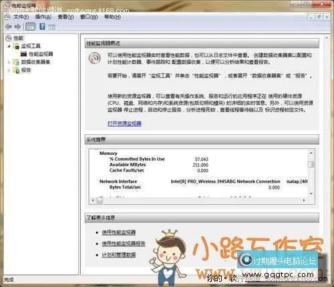Open the 使用性能监视器报告 link
The image size is (334, 287).
click(124, 244)
